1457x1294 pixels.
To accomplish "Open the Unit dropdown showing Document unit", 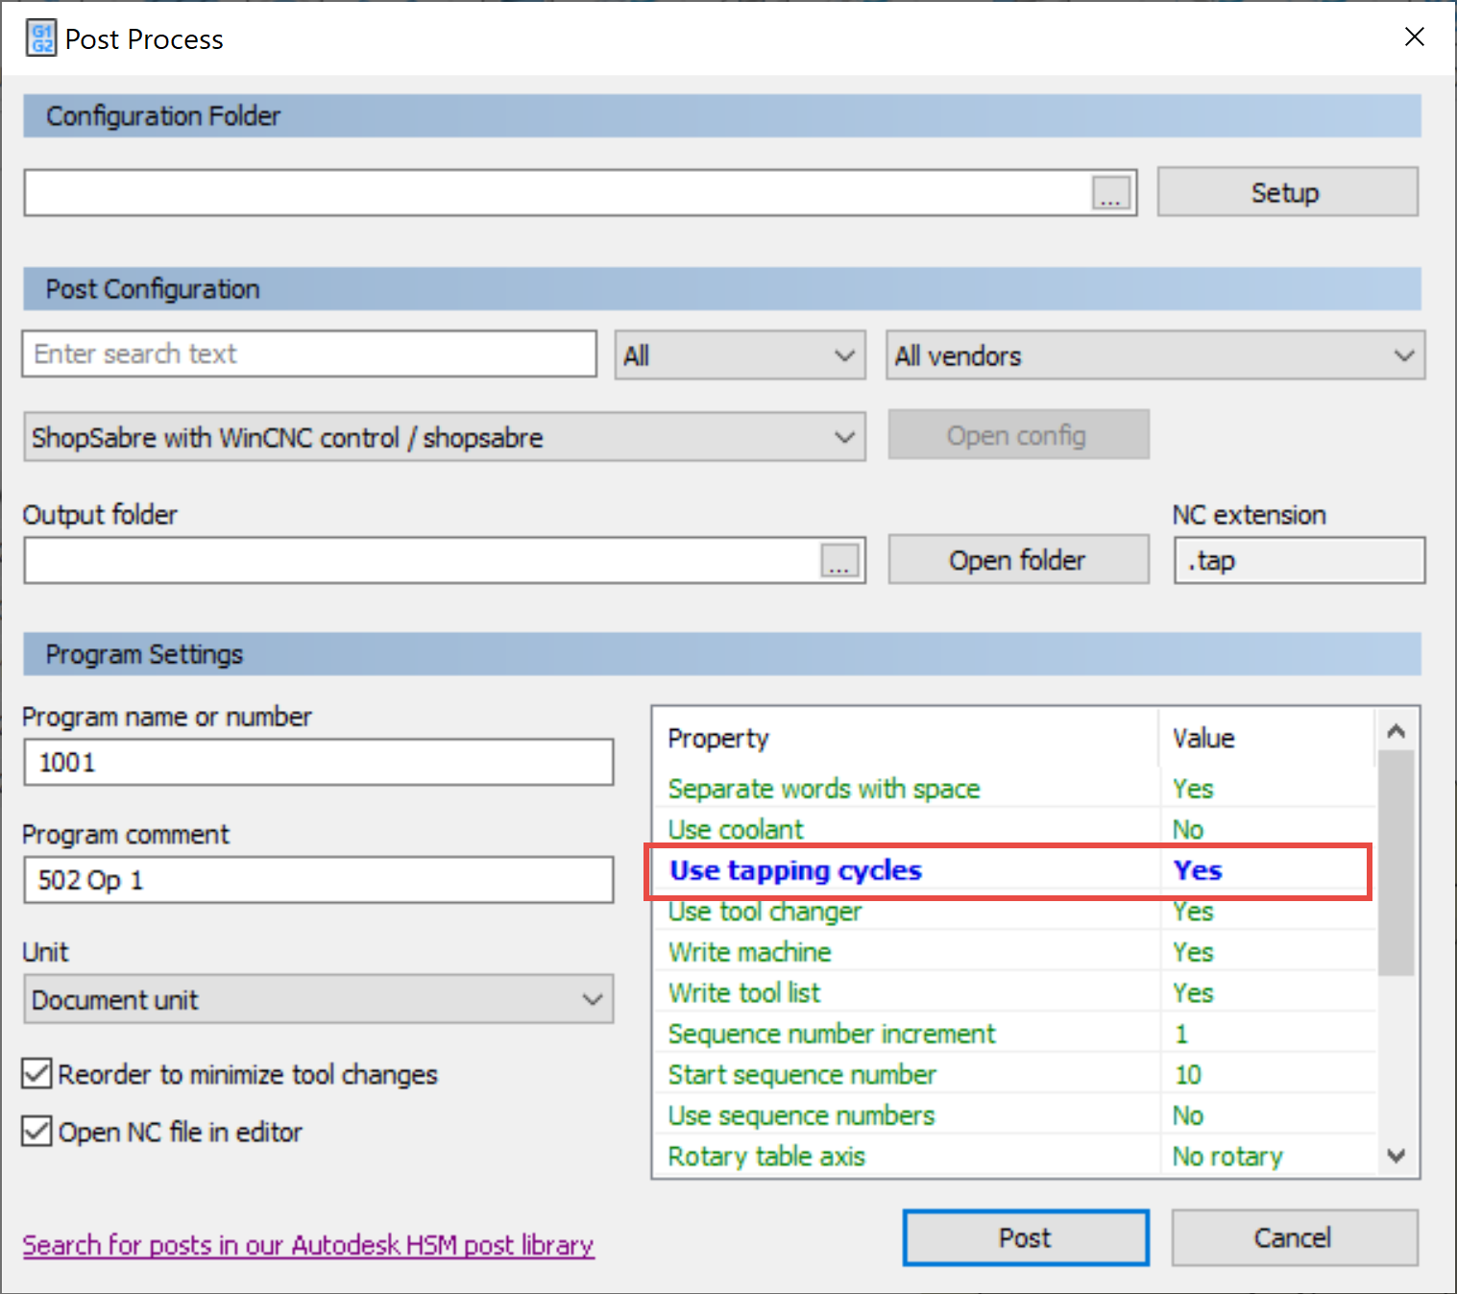I will [x=592, y=999].
